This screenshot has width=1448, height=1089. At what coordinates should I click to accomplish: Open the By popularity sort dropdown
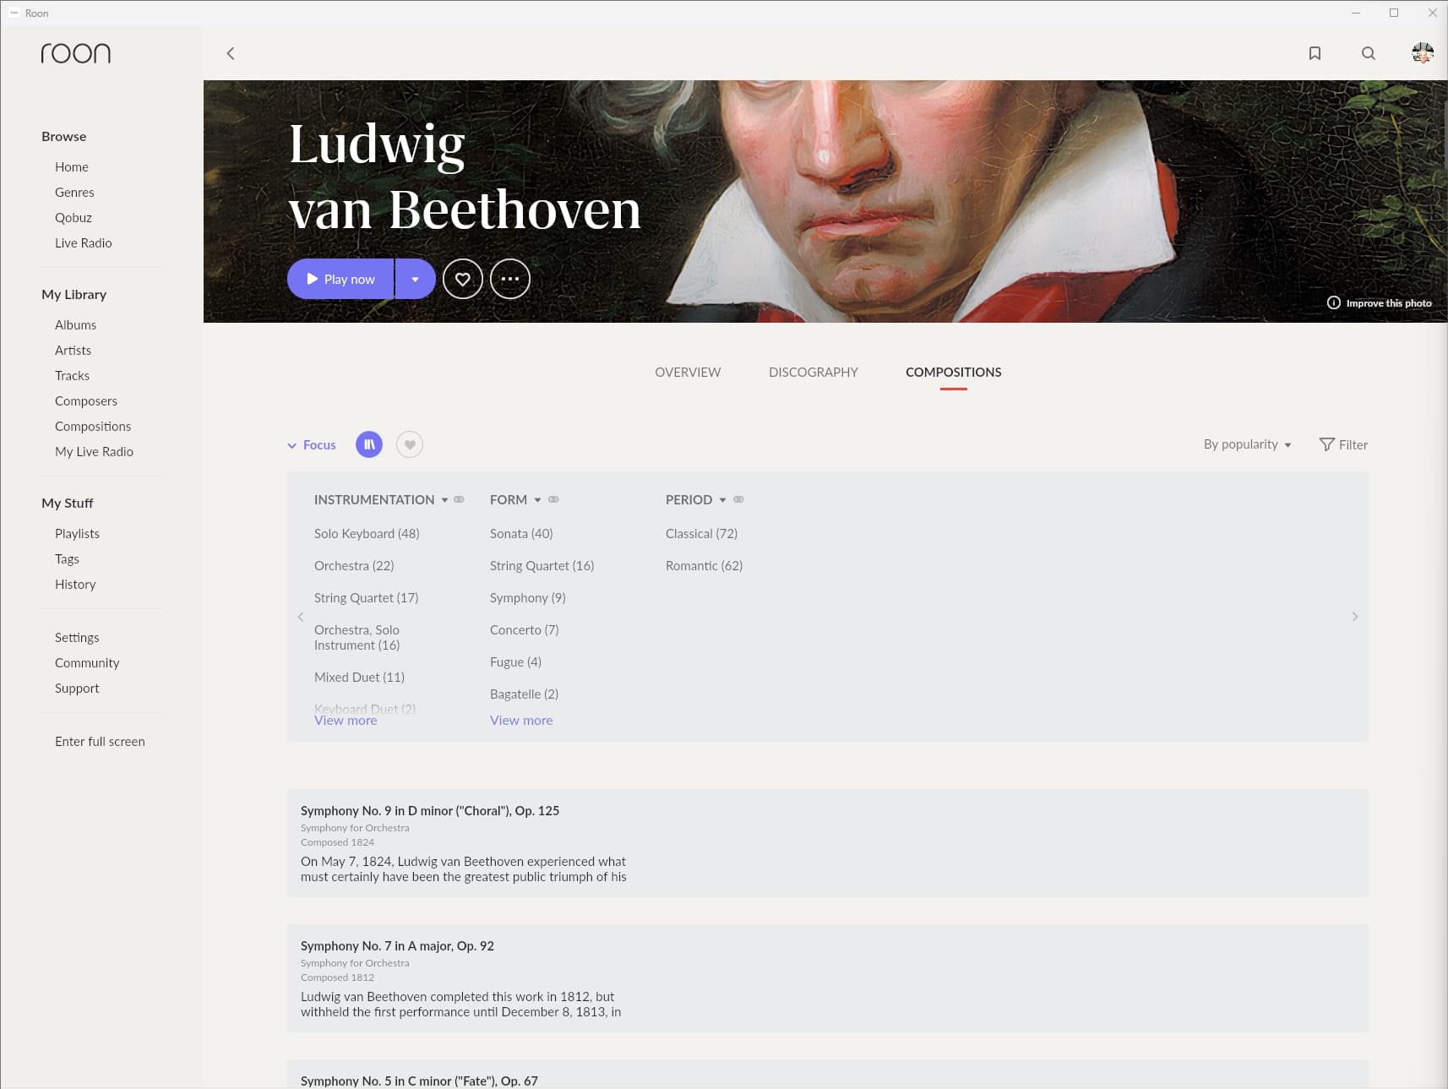1247,444
